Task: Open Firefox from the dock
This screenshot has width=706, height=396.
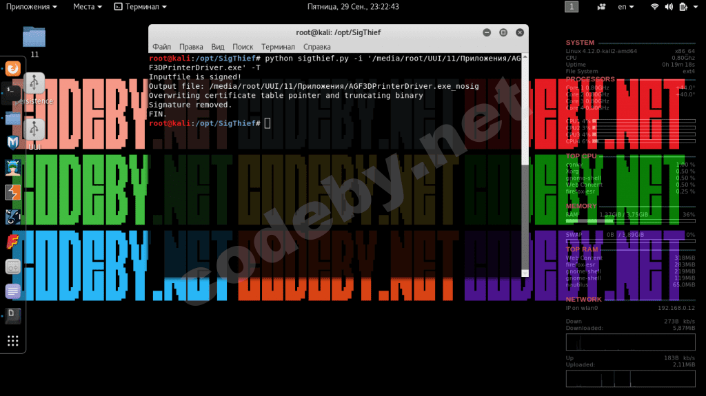Action: (x=12, y=68)
